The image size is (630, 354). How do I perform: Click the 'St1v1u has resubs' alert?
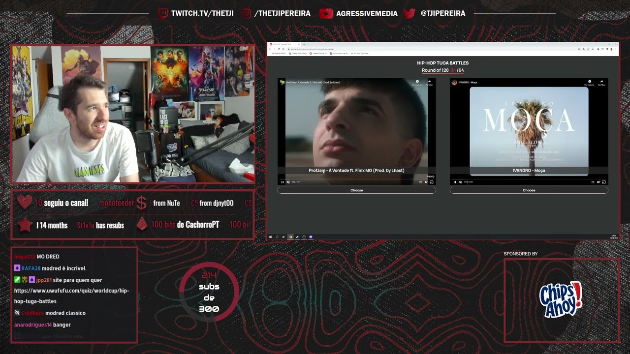[100, 225]
